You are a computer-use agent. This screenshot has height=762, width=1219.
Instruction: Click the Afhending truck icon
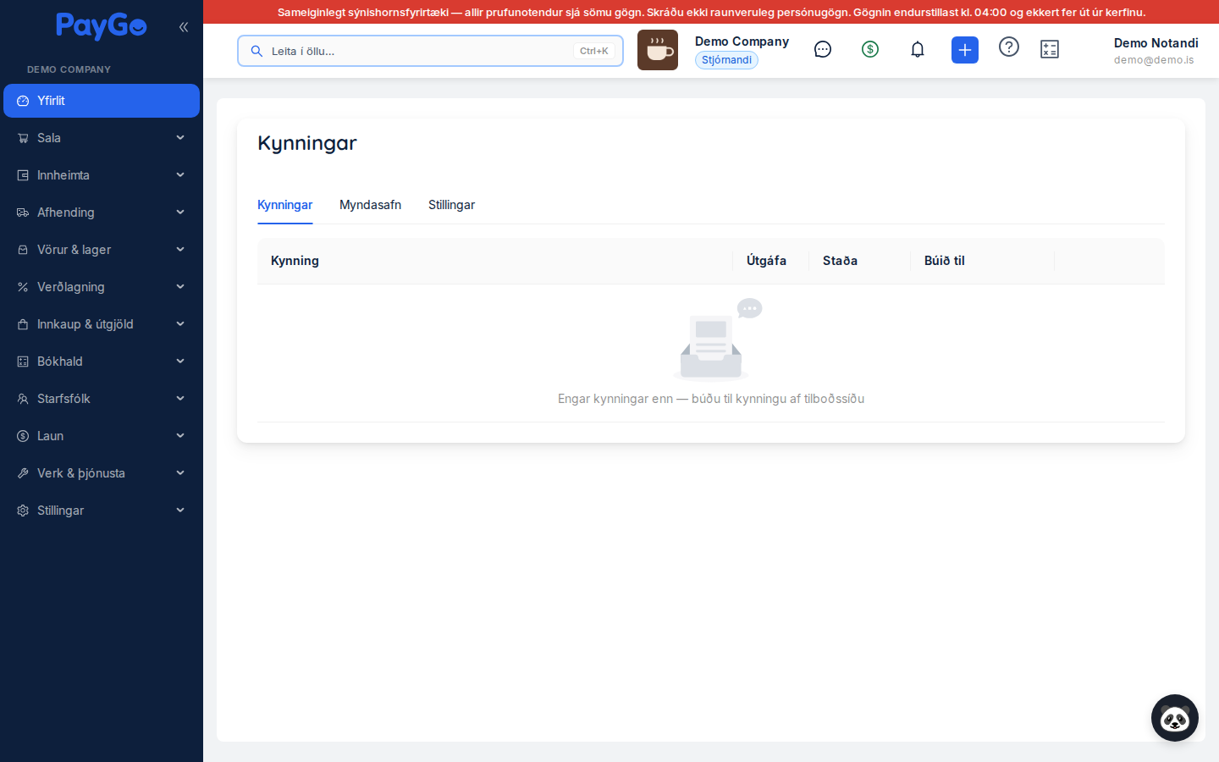23,213
